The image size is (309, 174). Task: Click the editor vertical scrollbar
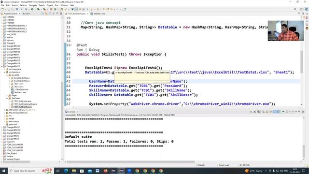click(301, 62)
